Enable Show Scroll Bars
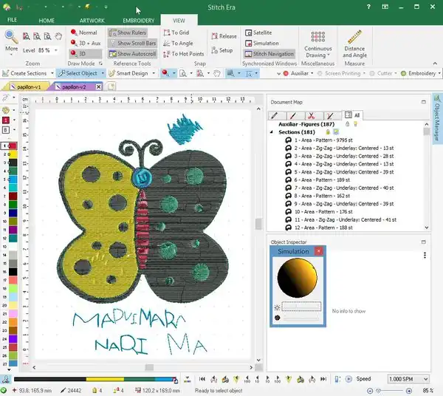This screenshot has width=443, height=396. (x=131, y=43)
